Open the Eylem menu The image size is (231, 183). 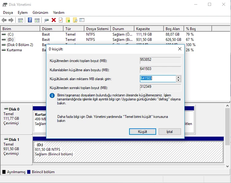pos(23,13)
